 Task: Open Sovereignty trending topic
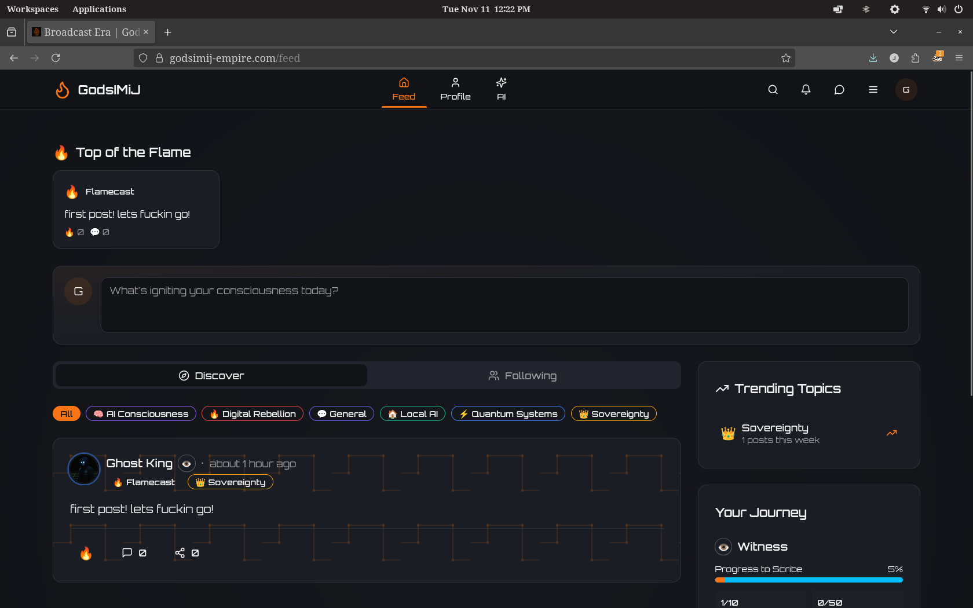(x=809, y=433)
